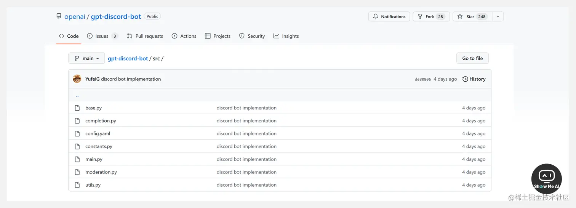View commit History
This screenshot has height=208, width=576.
[x=474, y=79]
